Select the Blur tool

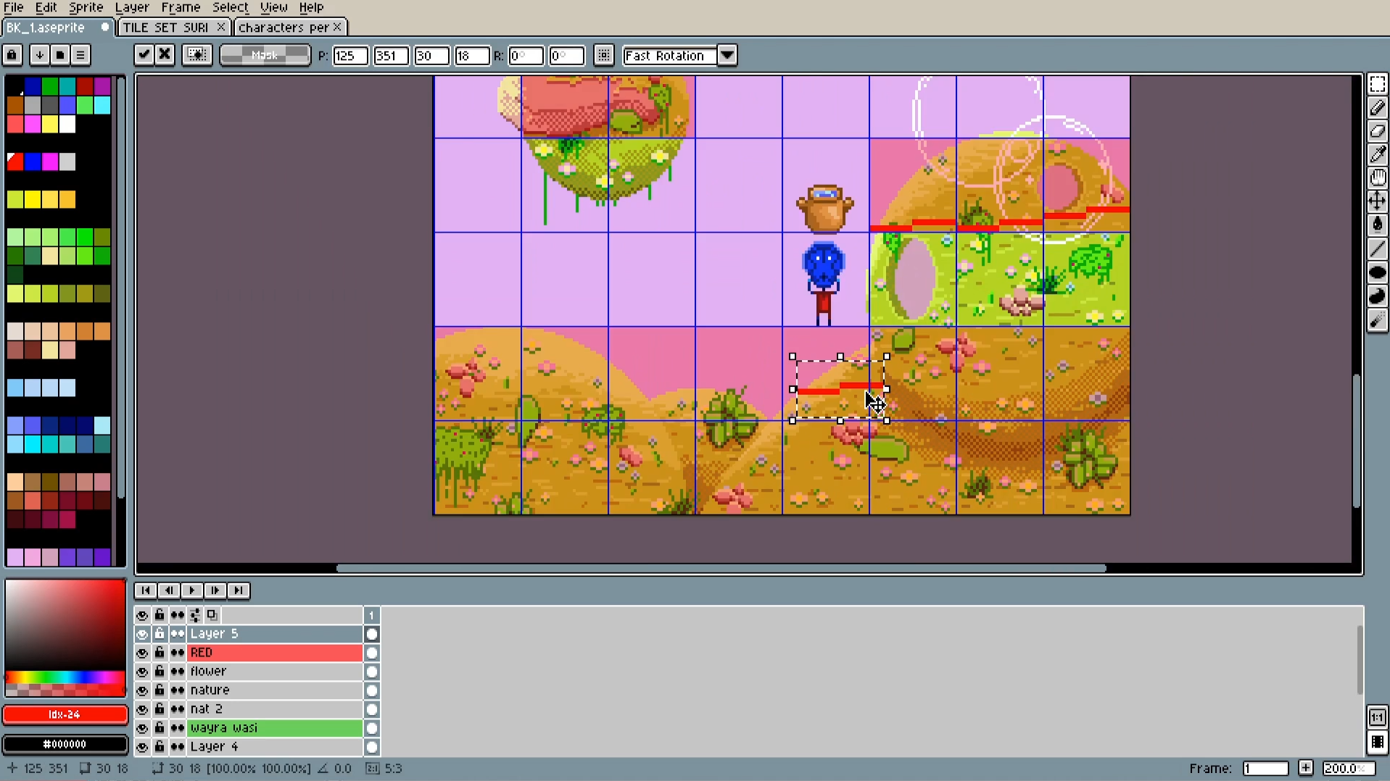click(x=1377, y=319)
